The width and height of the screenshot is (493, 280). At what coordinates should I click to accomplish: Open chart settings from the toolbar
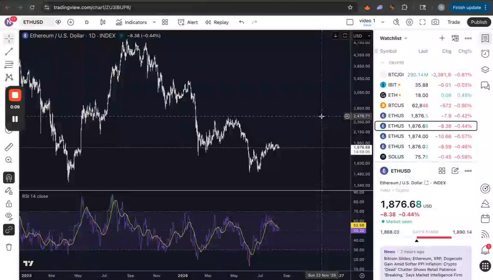(x=410, y=22)
